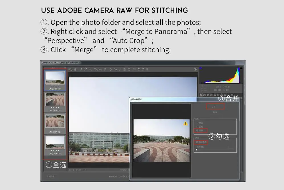Activate the Transform tool
Image resolution: width=284 pixels, height=190 pixels.
point(105,70)
